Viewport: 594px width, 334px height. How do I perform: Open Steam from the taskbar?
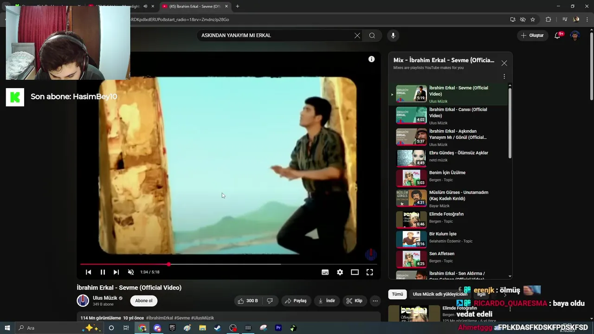(217, 328)
